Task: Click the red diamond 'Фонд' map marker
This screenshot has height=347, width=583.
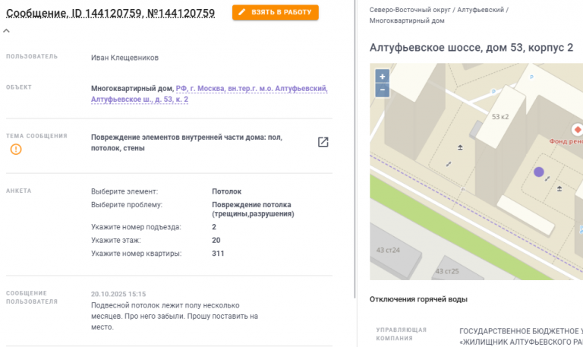Action: click(576, 128)
